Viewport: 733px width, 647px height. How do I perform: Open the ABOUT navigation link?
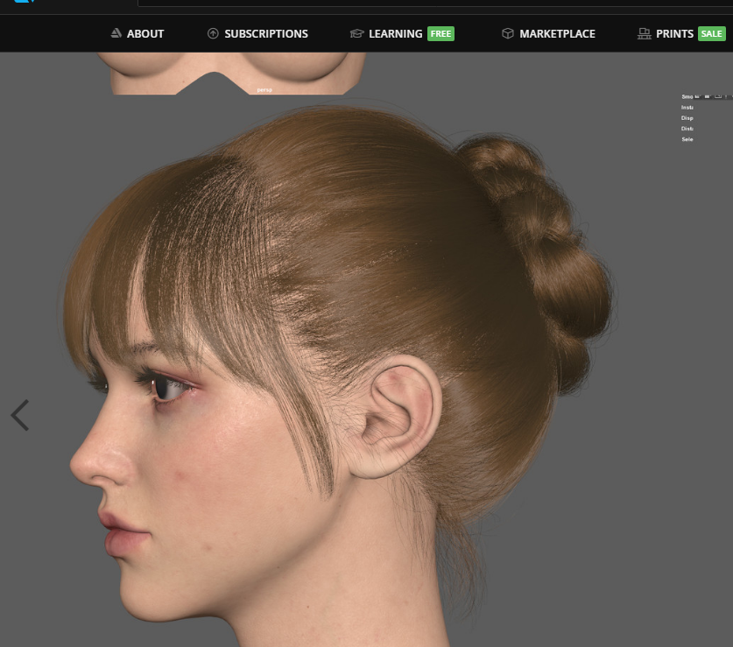click(137, 33)
